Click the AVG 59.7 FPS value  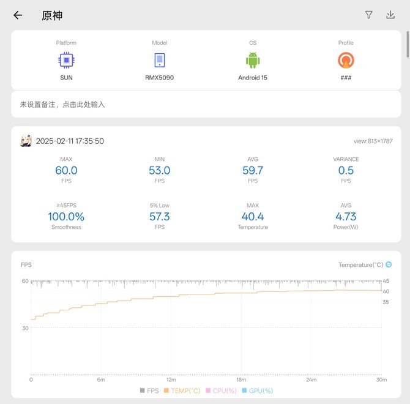pos(253,171)
